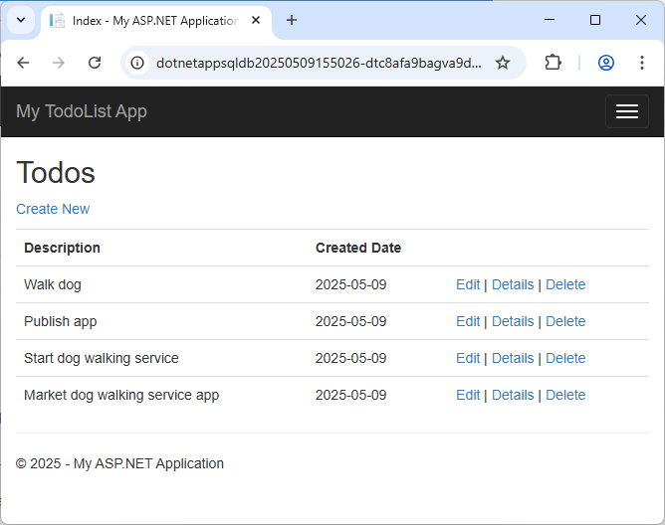665x525 pixels.
Task: Toggle the hamburger navigation menu
Action: click(x=626, y=111)
